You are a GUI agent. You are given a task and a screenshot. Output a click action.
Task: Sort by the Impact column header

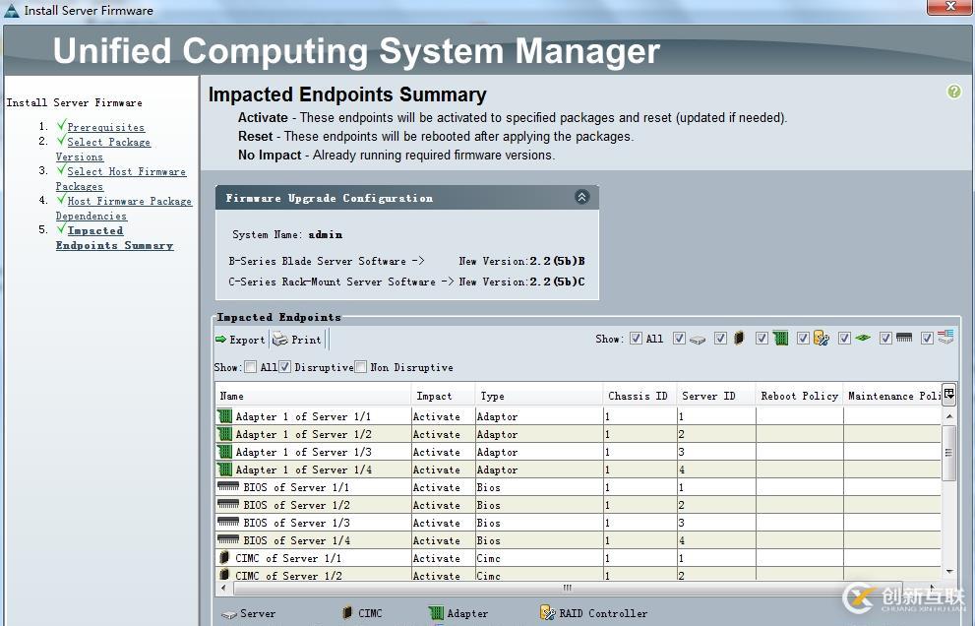442,396
